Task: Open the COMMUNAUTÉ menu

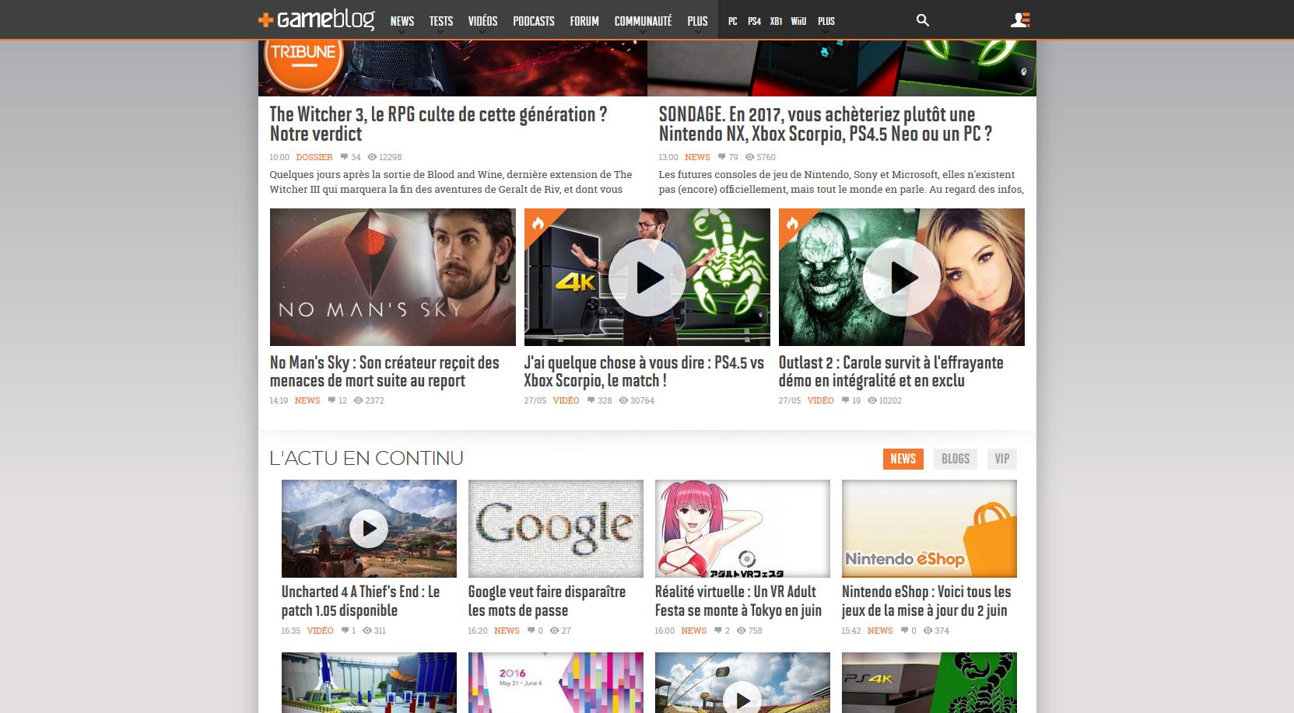Action: coord(643,21)
